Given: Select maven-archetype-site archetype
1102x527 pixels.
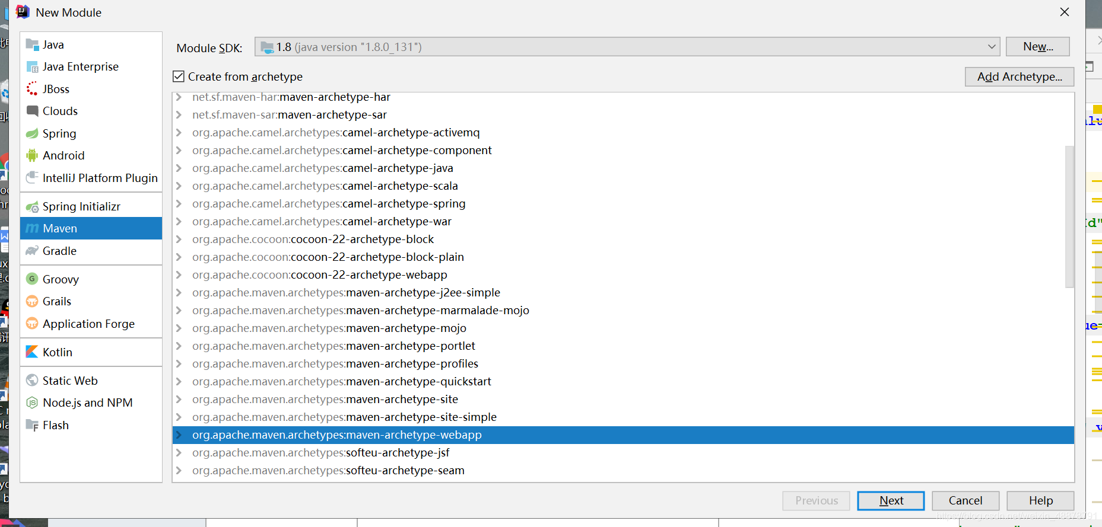Looking at the screenshot, I should point(623,400).
